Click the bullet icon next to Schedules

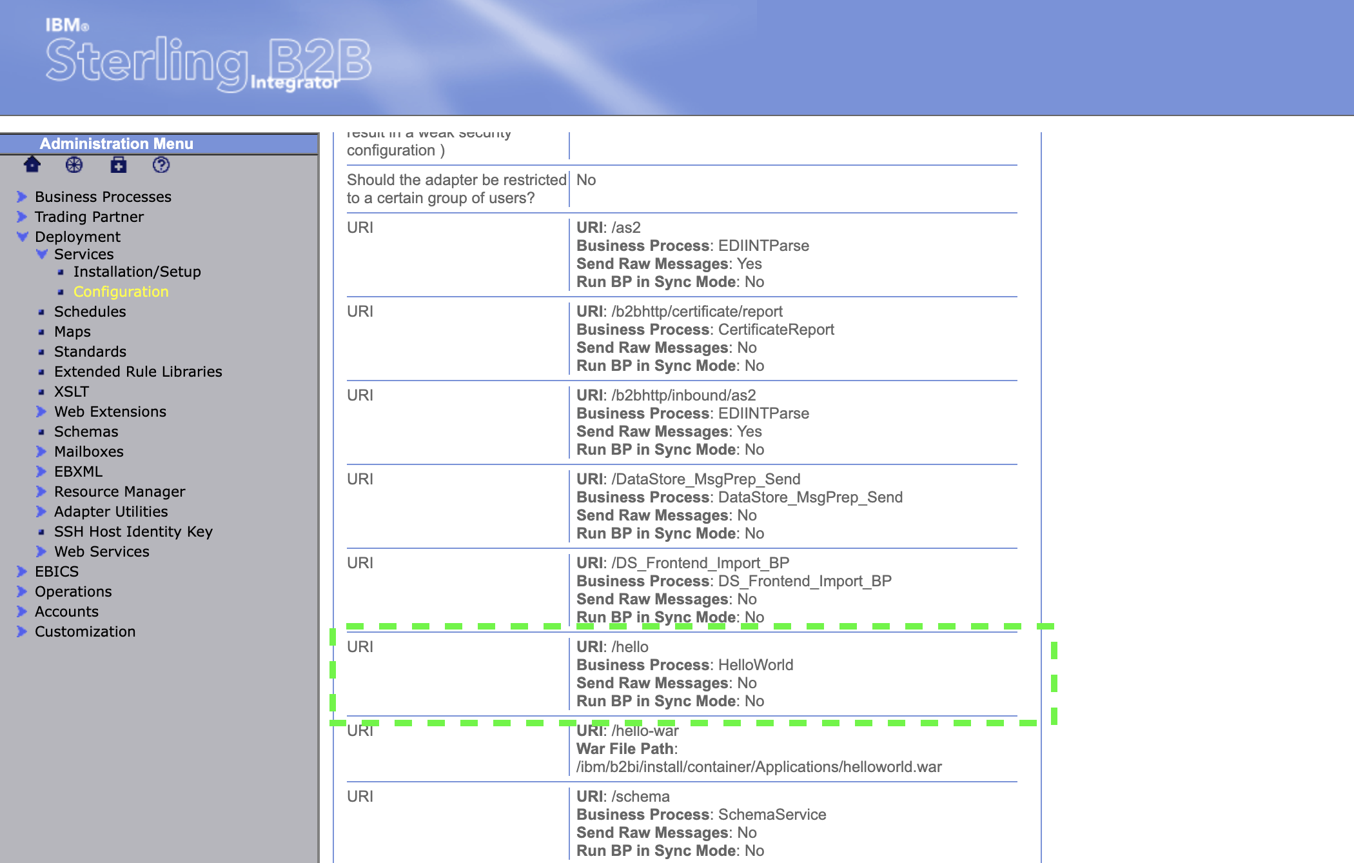pos(41,312)
